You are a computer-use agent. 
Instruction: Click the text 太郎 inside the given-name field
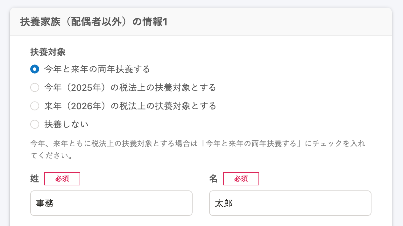pyautogui.click(x=224, y=203)
